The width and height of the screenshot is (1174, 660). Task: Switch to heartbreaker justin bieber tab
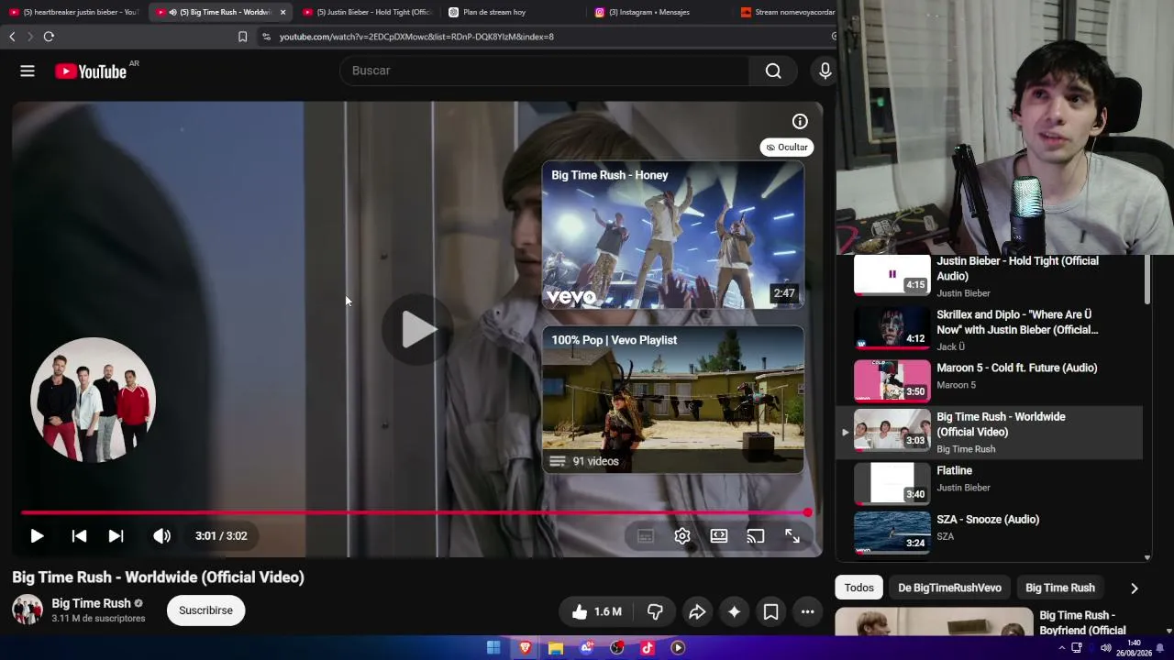[73, 12]
